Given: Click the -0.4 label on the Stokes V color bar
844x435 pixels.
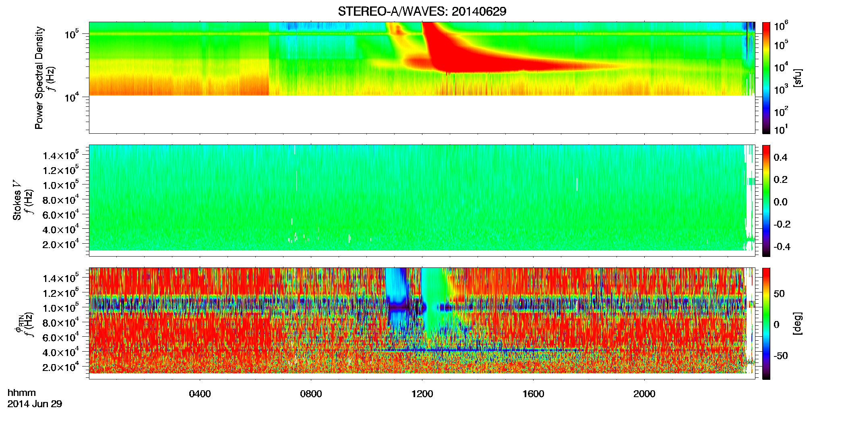Looking at the screenshot, I should pos(782,246).
